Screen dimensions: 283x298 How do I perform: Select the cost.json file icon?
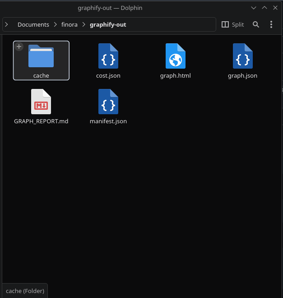pyautogui.click(x=108, y=56)
